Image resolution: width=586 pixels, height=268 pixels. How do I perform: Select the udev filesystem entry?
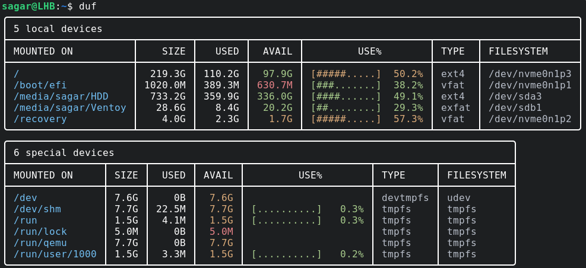458,197
